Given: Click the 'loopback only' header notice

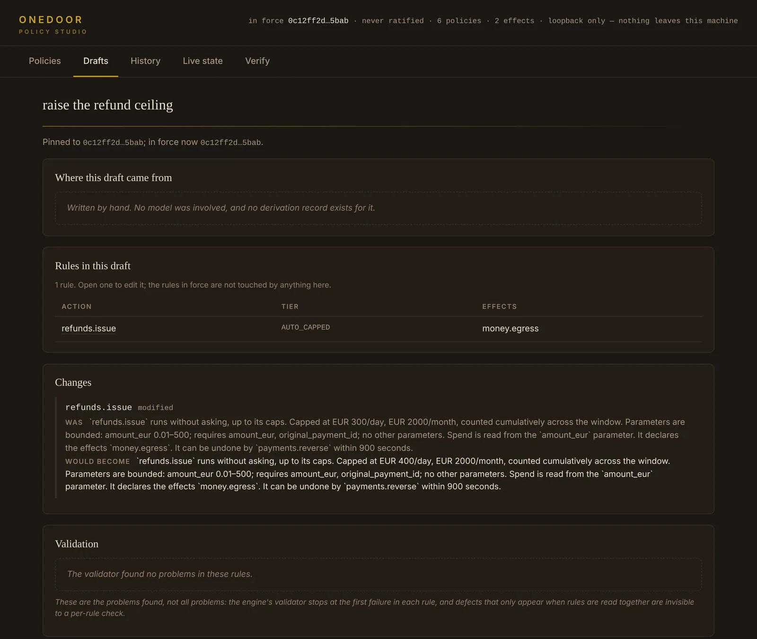Looking at the screenshot, I should [x=643, y=21].
